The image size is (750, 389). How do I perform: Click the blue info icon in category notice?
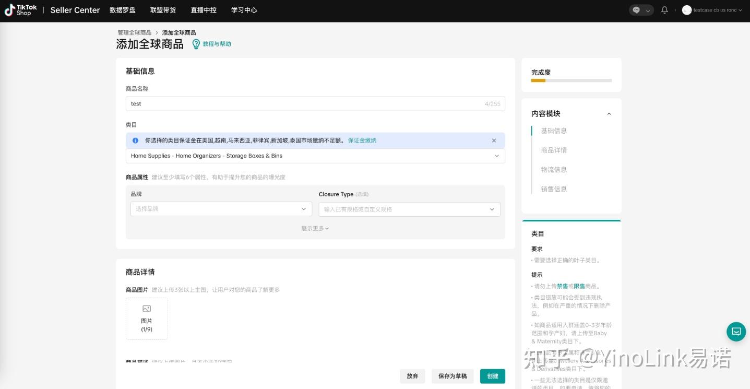coord(136,140)
